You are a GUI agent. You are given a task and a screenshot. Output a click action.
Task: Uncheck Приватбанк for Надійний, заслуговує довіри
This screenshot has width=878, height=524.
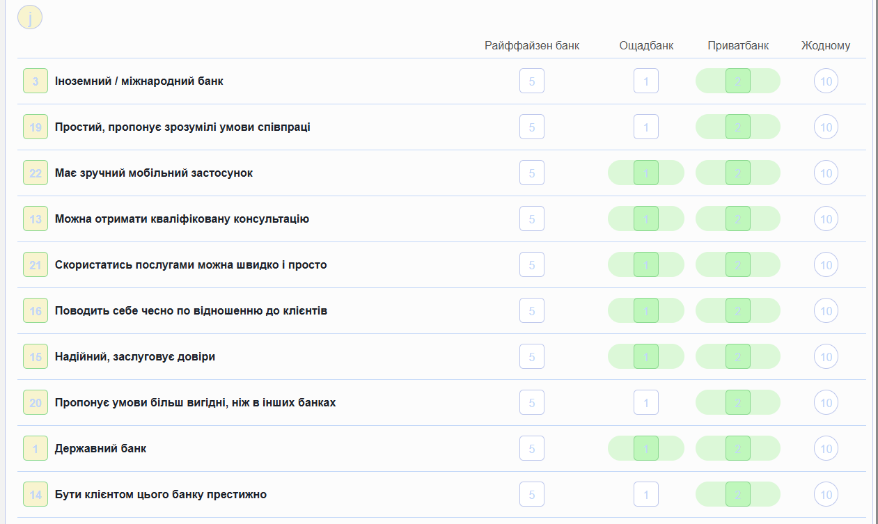point(738,357)
